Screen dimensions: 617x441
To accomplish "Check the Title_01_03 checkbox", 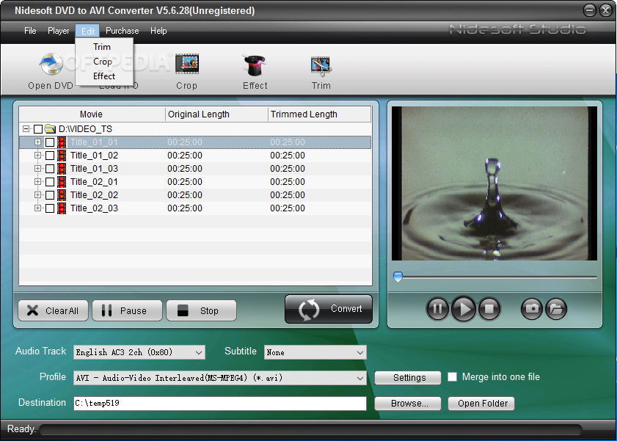I will [x=50, y=169].
